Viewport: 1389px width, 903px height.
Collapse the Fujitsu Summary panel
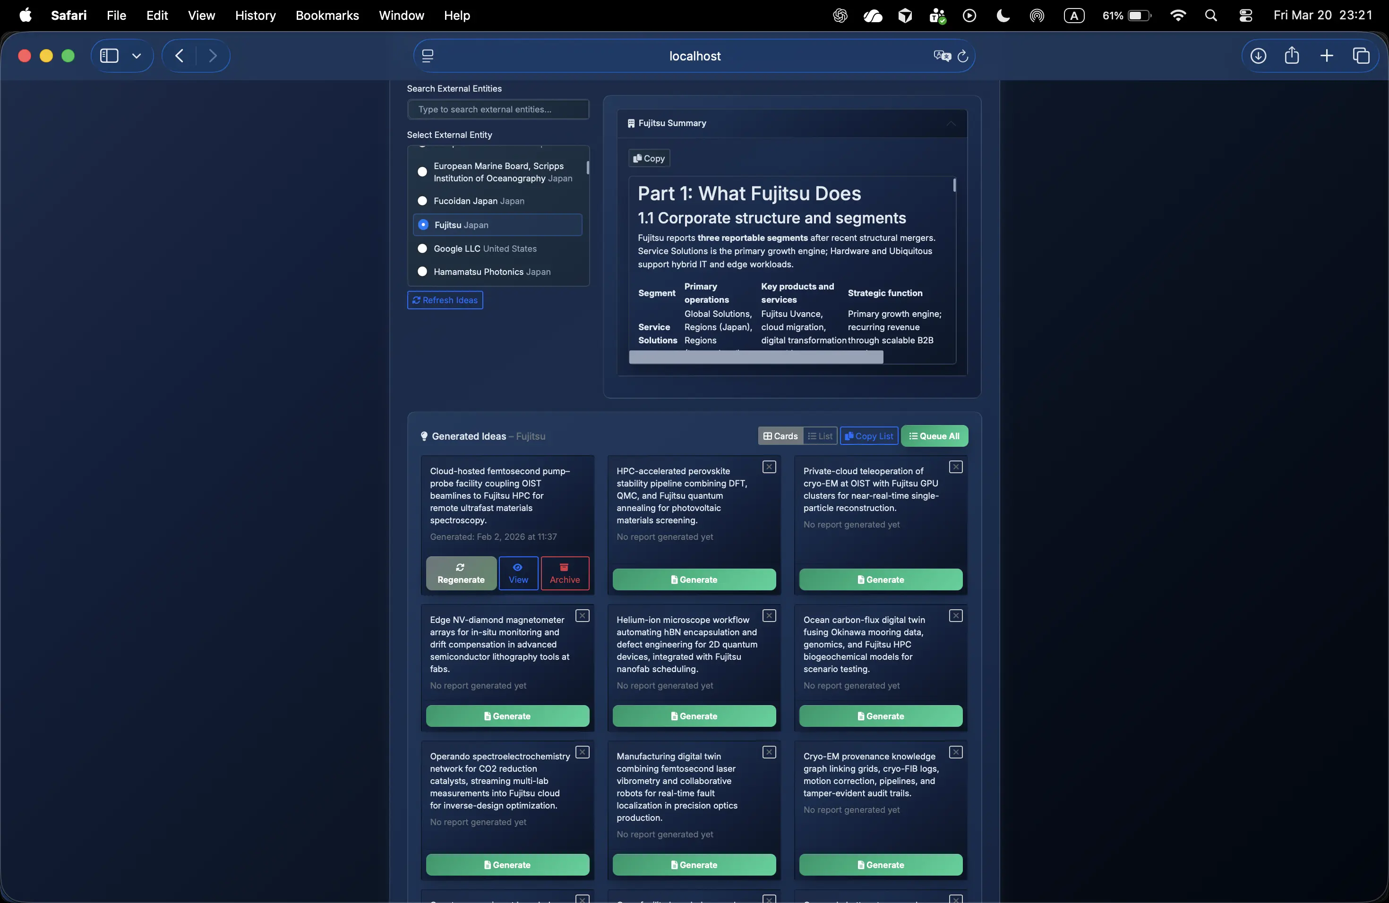[951, 123]
